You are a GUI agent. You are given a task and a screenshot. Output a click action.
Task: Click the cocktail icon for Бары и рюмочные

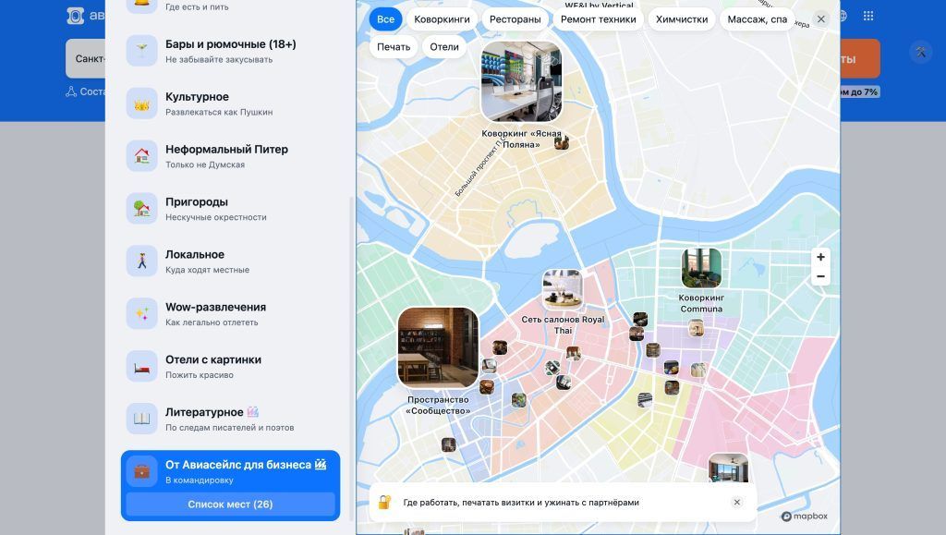click(141, 51)
